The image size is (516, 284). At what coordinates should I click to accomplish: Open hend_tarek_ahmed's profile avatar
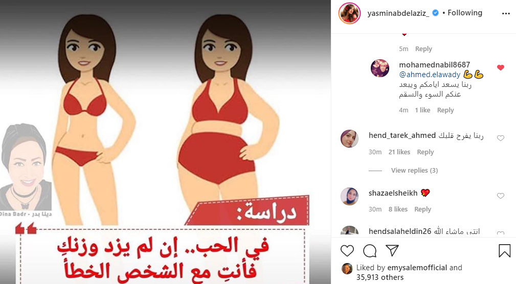(349, 139)
